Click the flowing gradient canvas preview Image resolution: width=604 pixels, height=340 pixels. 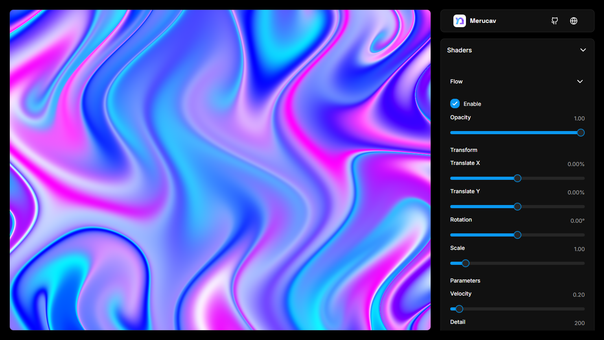(x=220, y=170)
